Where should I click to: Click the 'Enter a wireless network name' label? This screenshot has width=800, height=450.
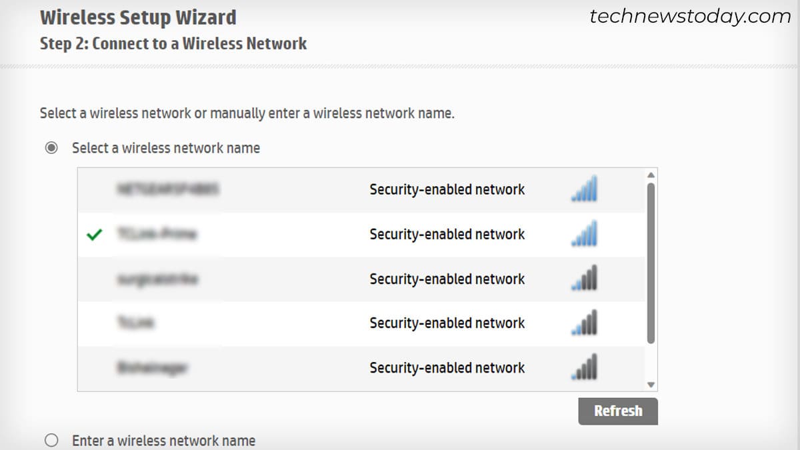[163, 441]
